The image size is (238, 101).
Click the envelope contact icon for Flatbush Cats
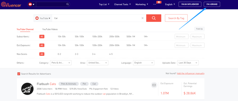[154, 85]
